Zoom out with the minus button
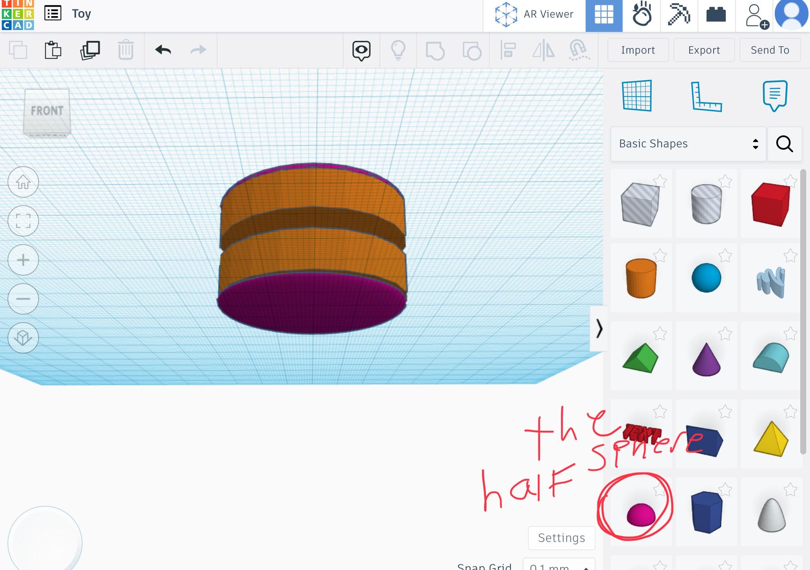 pos(23,299)
